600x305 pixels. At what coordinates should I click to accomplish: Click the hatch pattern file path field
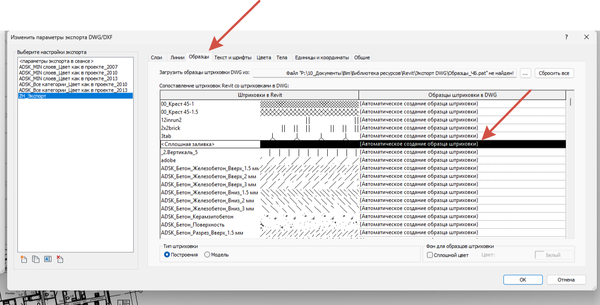point(385,73)
